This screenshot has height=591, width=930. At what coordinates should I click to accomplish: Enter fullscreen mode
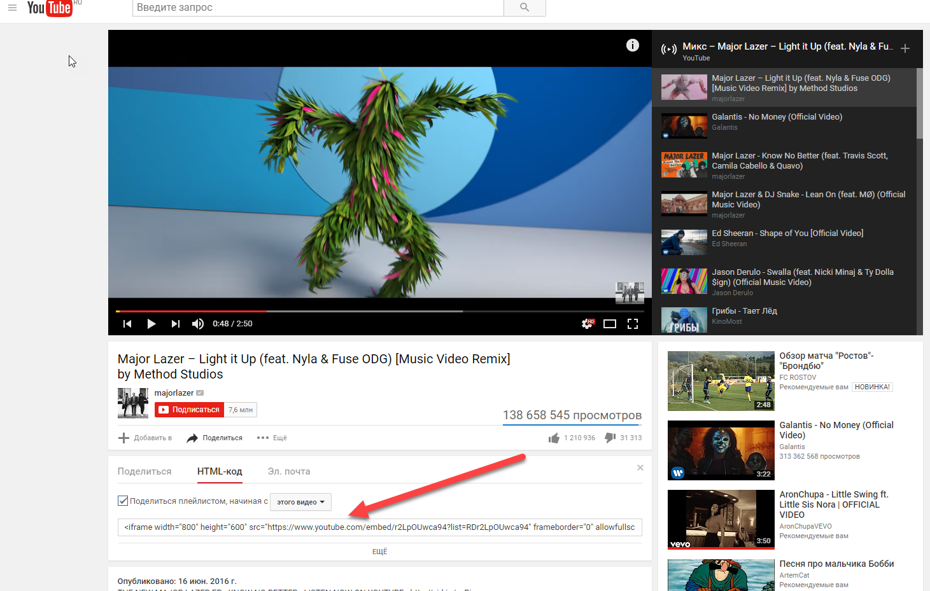click(x=633, y=324)
